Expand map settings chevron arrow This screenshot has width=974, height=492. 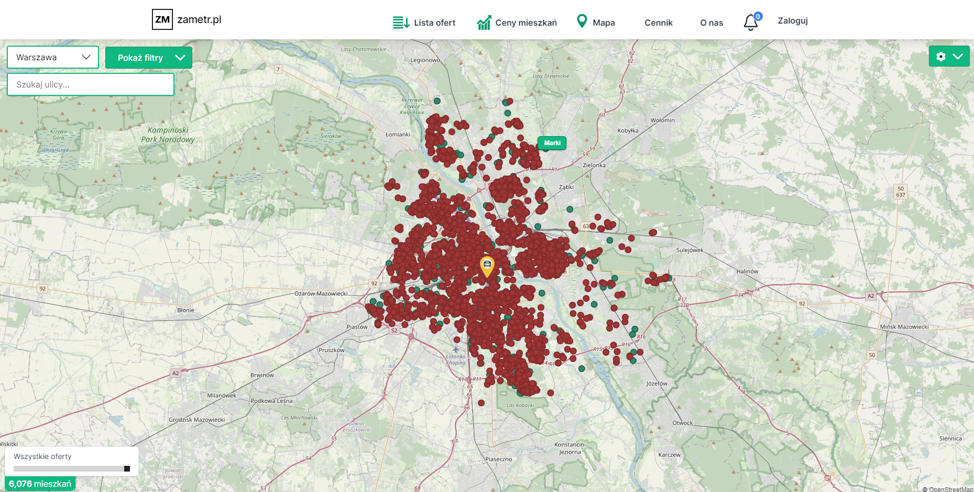[958, 57]
